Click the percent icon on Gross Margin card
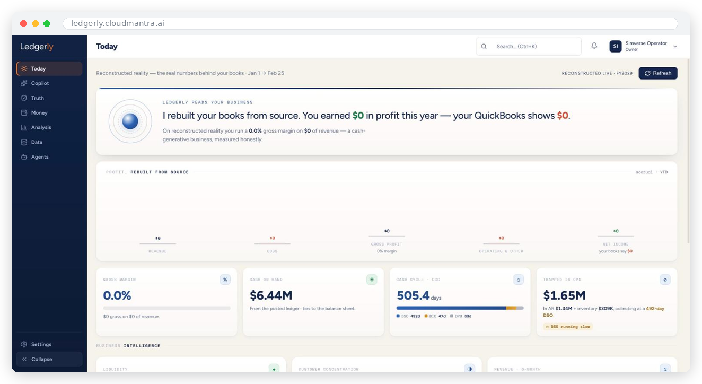The width and height of the screenshot is (702, 384). pyautogui.click(x=225, y=280)
